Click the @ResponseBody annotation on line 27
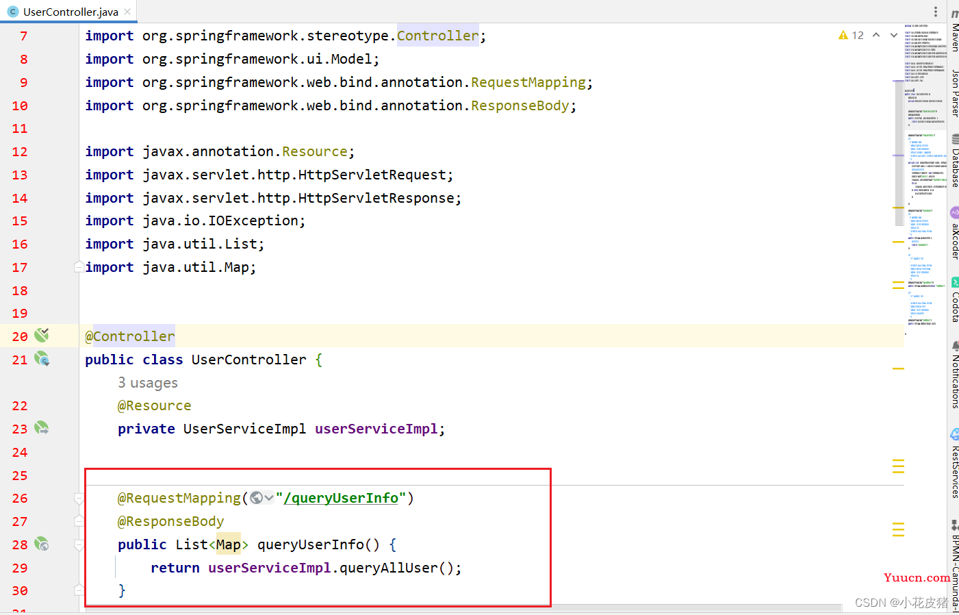The image size is (959, 615). pyautogui.click(x=171, y=521)
